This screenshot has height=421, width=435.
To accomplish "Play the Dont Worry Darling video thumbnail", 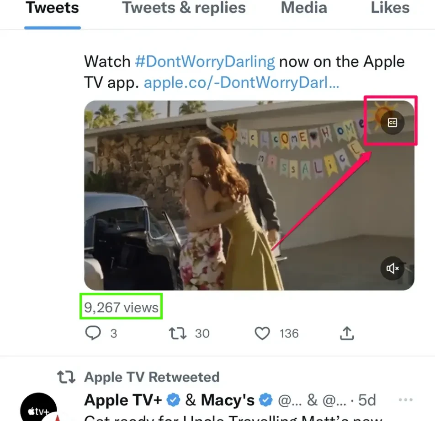I will pos(249,196).
